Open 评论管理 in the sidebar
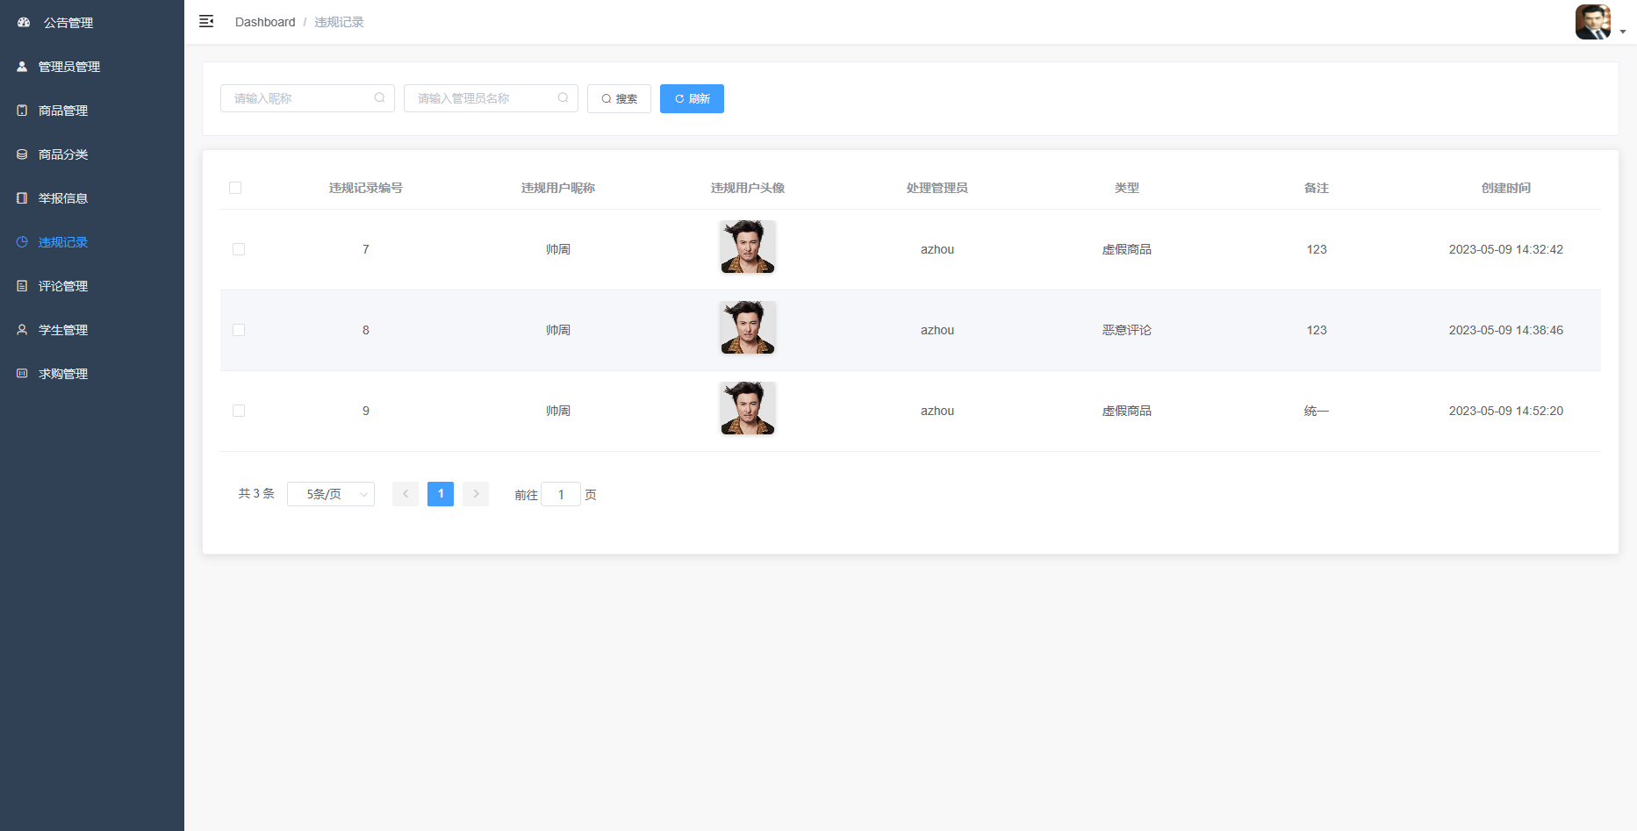This screenshot has width=1637, height=831. pos(63,286)
